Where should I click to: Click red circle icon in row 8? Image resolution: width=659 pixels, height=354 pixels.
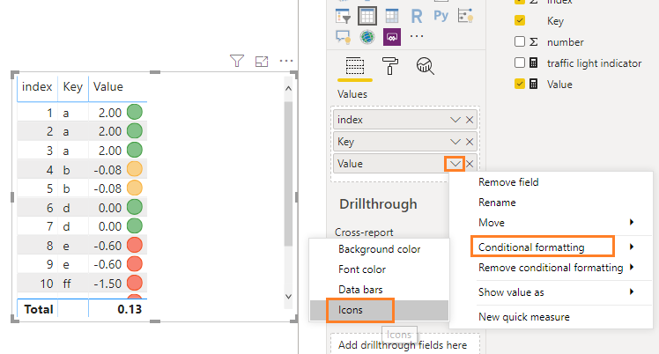(x=135, y=245)
